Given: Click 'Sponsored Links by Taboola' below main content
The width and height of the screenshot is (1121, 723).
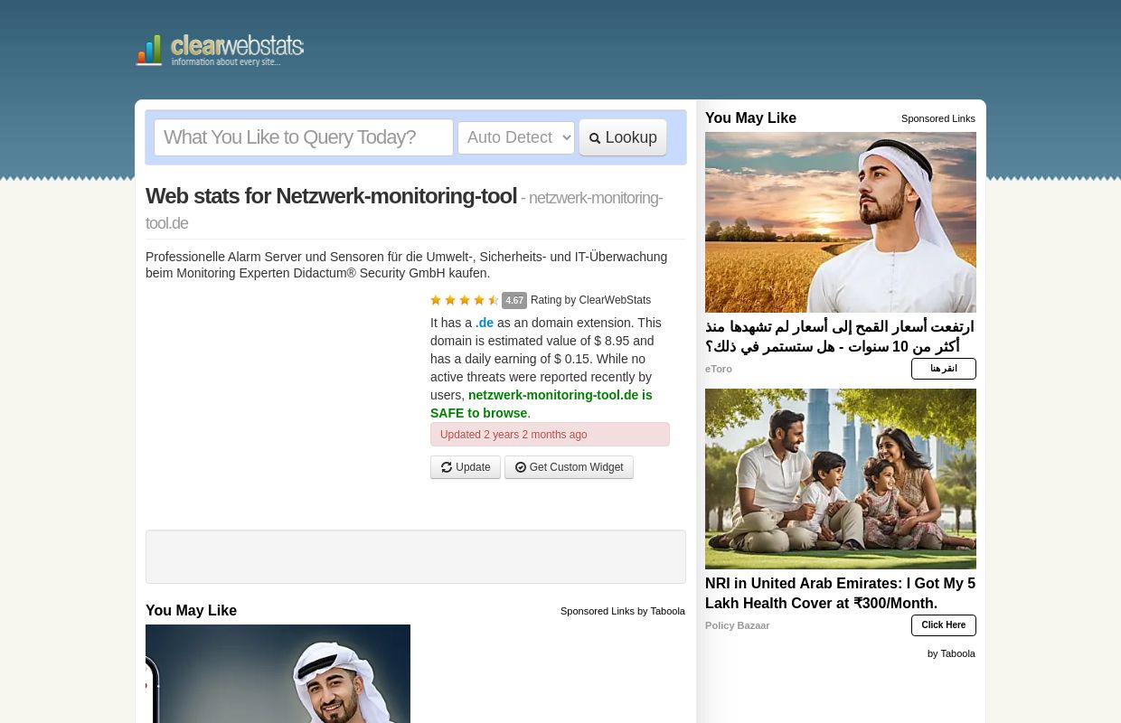Looking at the screenshot, I should point(623,611).
